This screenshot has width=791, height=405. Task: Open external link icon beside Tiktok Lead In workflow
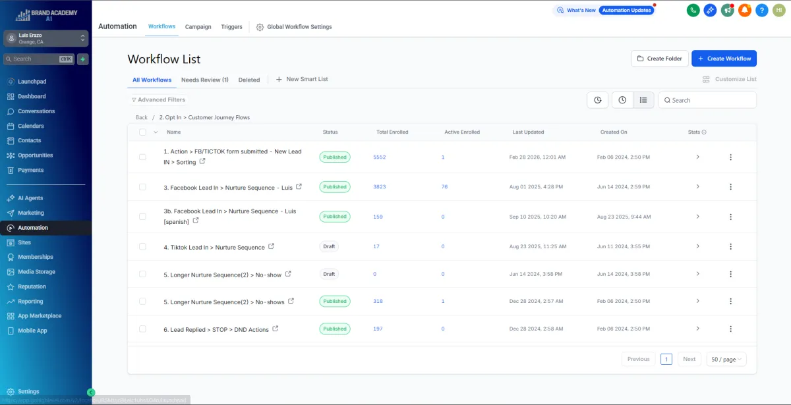click(x=271, y=247)
